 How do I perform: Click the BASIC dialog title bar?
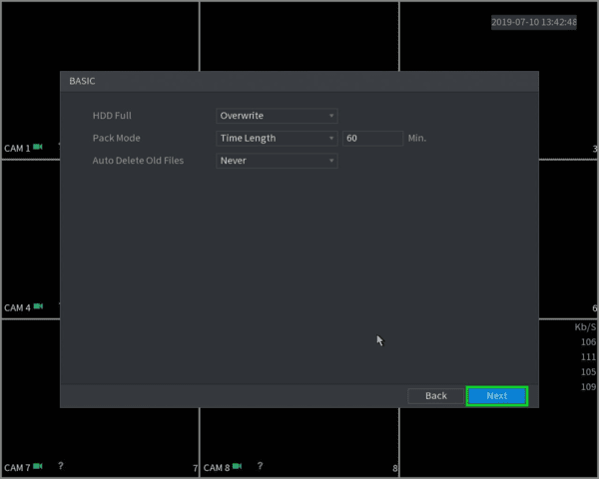299,82
